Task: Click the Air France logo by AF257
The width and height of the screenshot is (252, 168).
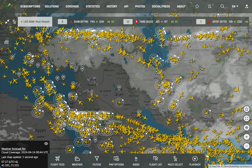Action: coord(209,22)
